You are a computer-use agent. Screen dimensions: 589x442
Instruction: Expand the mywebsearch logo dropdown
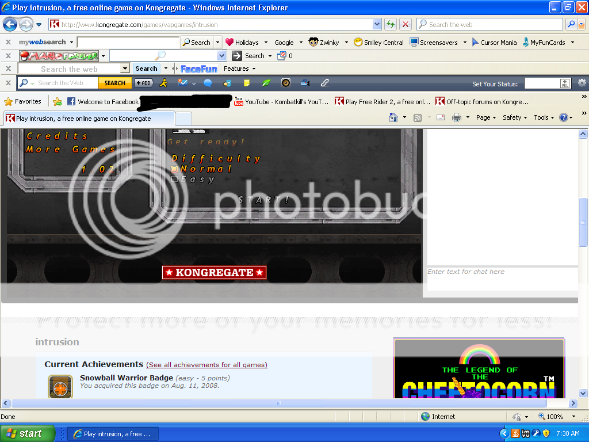tap(71, 42)
